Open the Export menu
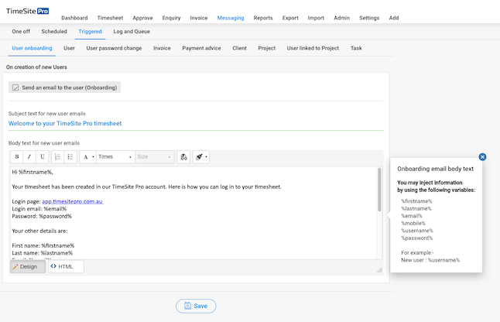 (x=290, y=18)
